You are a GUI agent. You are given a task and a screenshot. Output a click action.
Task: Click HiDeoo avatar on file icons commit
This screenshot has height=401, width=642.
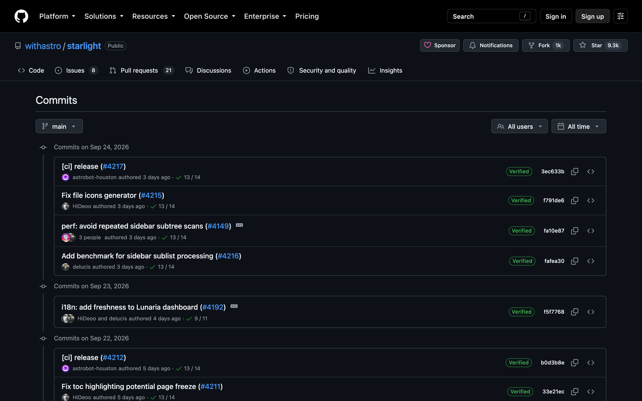point(66,206)
